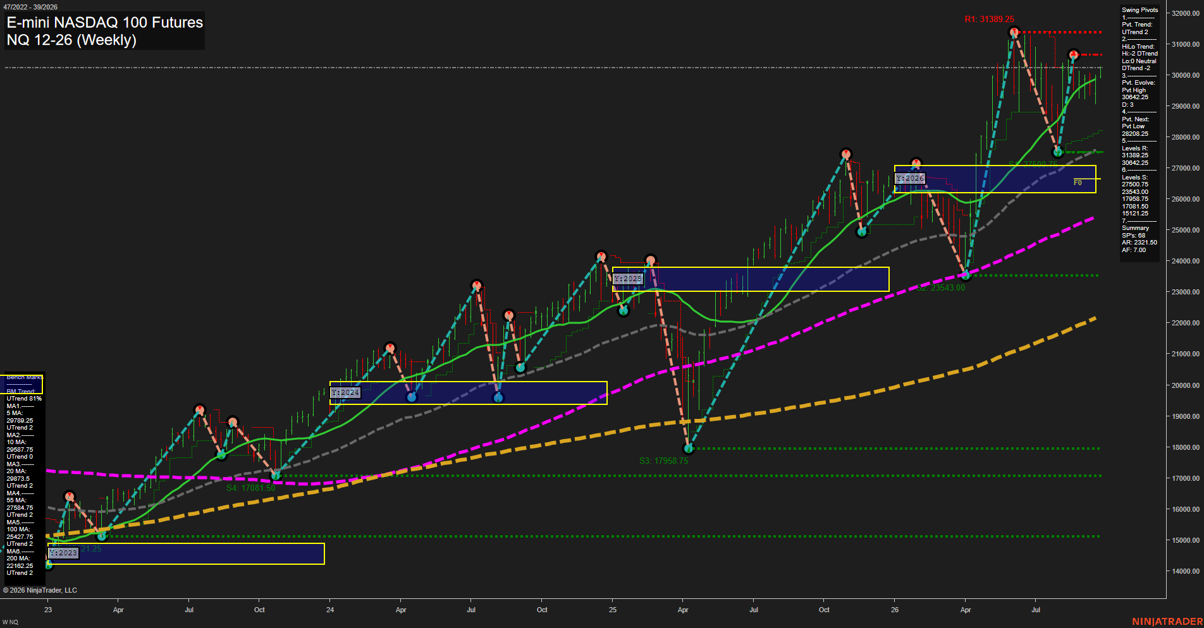Image resolution: width=1204 pixels, height=628 pixels.
Task: Click 27000.00 on the price axis
Action: pyautogui.click(x=1186, y=168)
